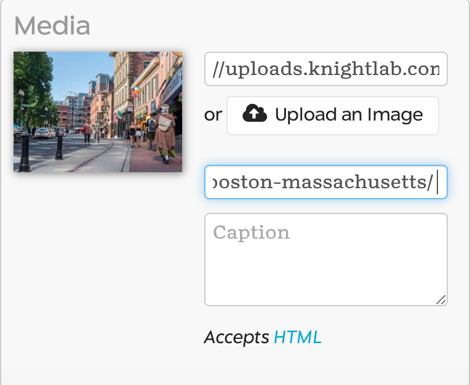Viewport: 470px width, 385px height.
Task: Click the 'Accepts' hint text
Action: point(236,338)
